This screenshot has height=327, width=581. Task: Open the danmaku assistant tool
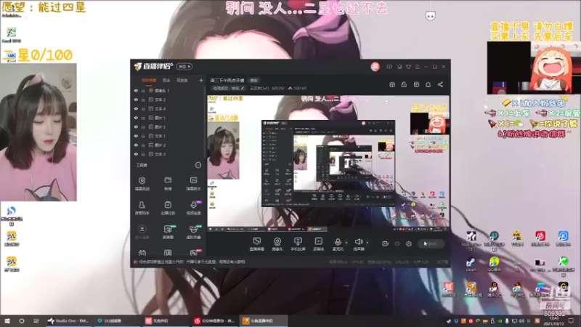[x=193, y=183]
